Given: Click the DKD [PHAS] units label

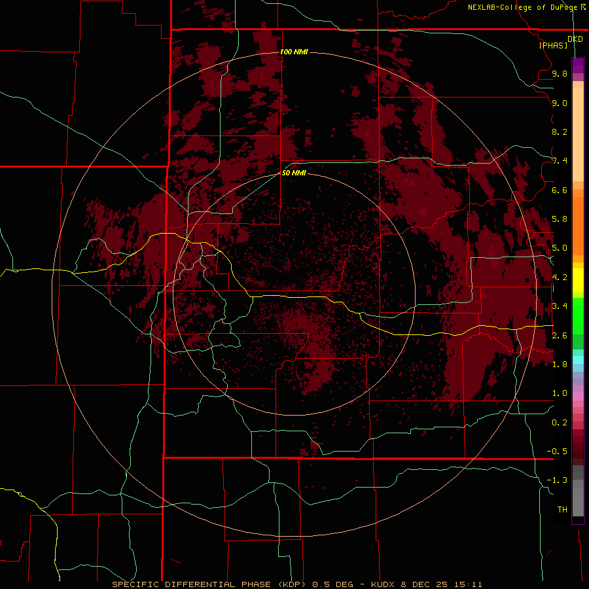Looking at the screenshot, I should click(x=560, y=42).
